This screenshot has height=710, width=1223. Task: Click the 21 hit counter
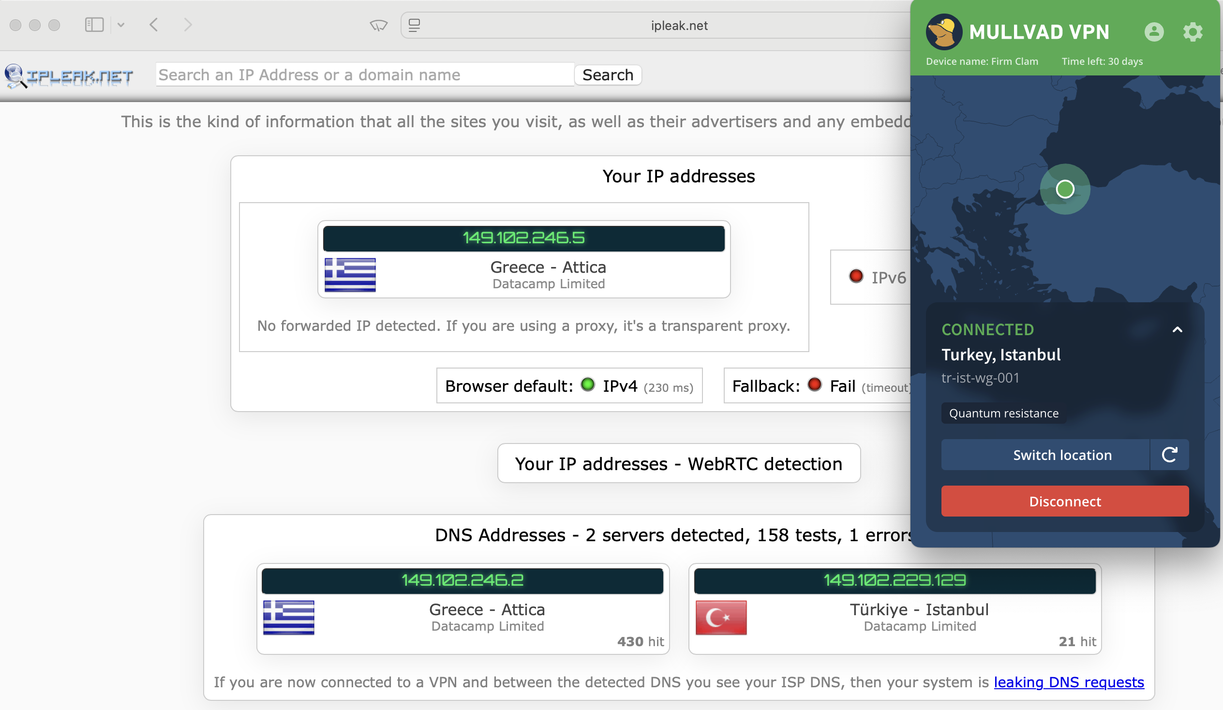click(x=1077, y=642)
